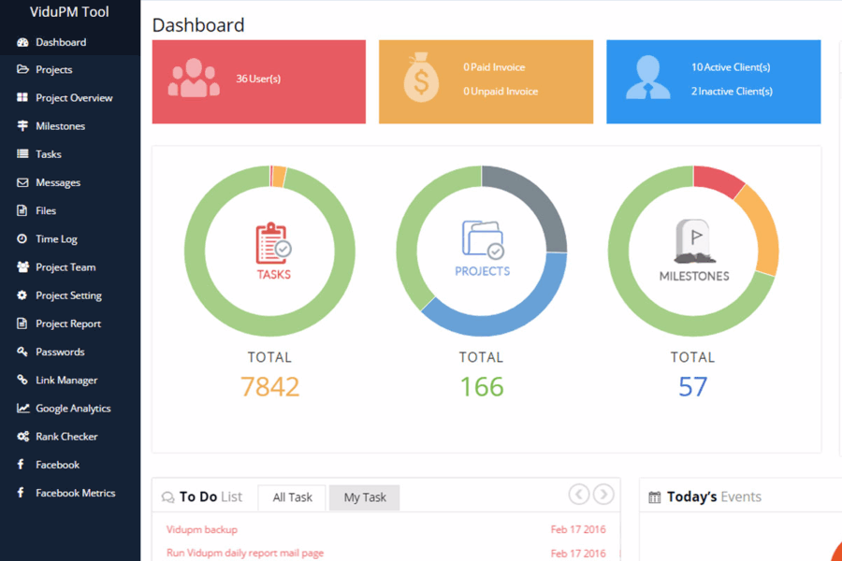The height and width of the screenshot is (561, 842).
Task: Click the Project Team people icon
Action: (22, 266)
